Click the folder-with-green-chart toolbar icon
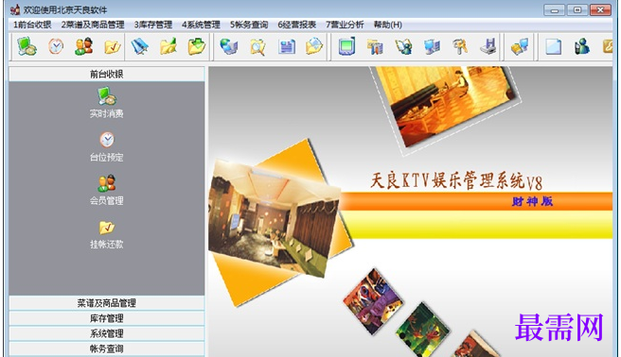This screenshot has width=621, height=357. (169, 46)
